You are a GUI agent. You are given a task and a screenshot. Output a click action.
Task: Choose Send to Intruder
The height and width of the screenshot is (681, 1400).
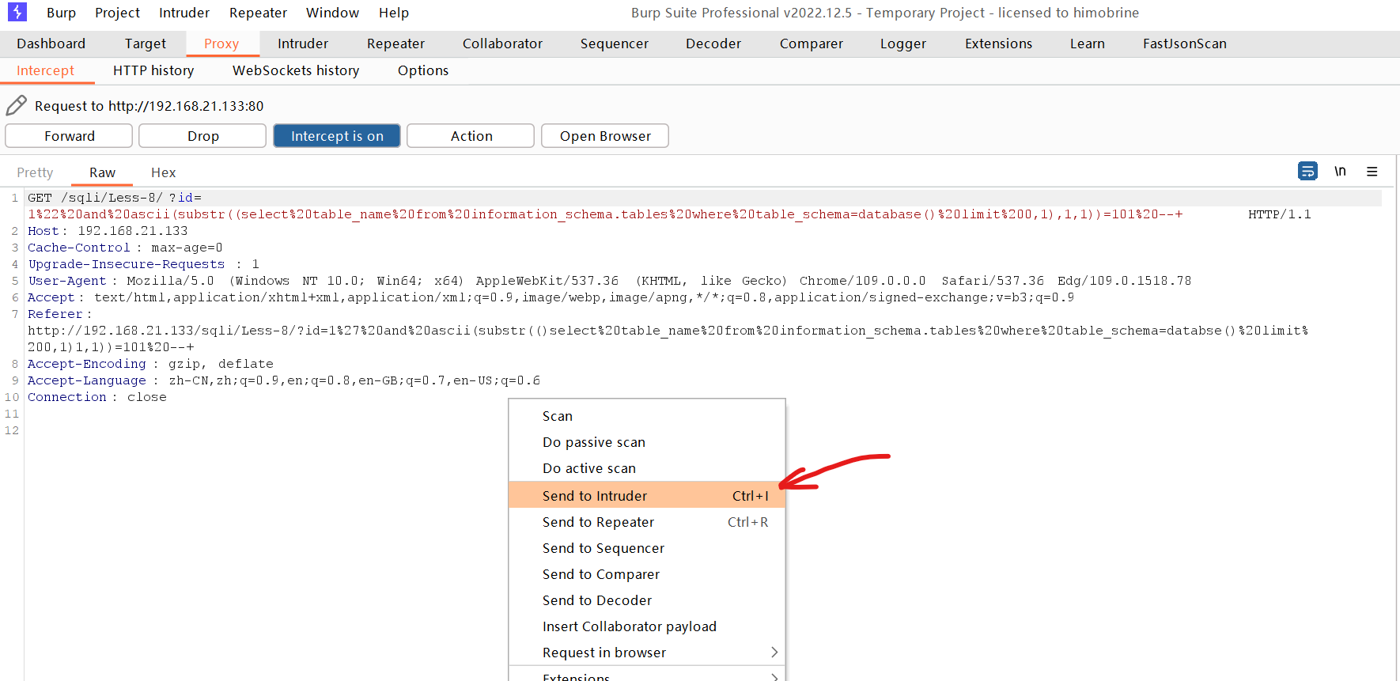tap(647, 496)
